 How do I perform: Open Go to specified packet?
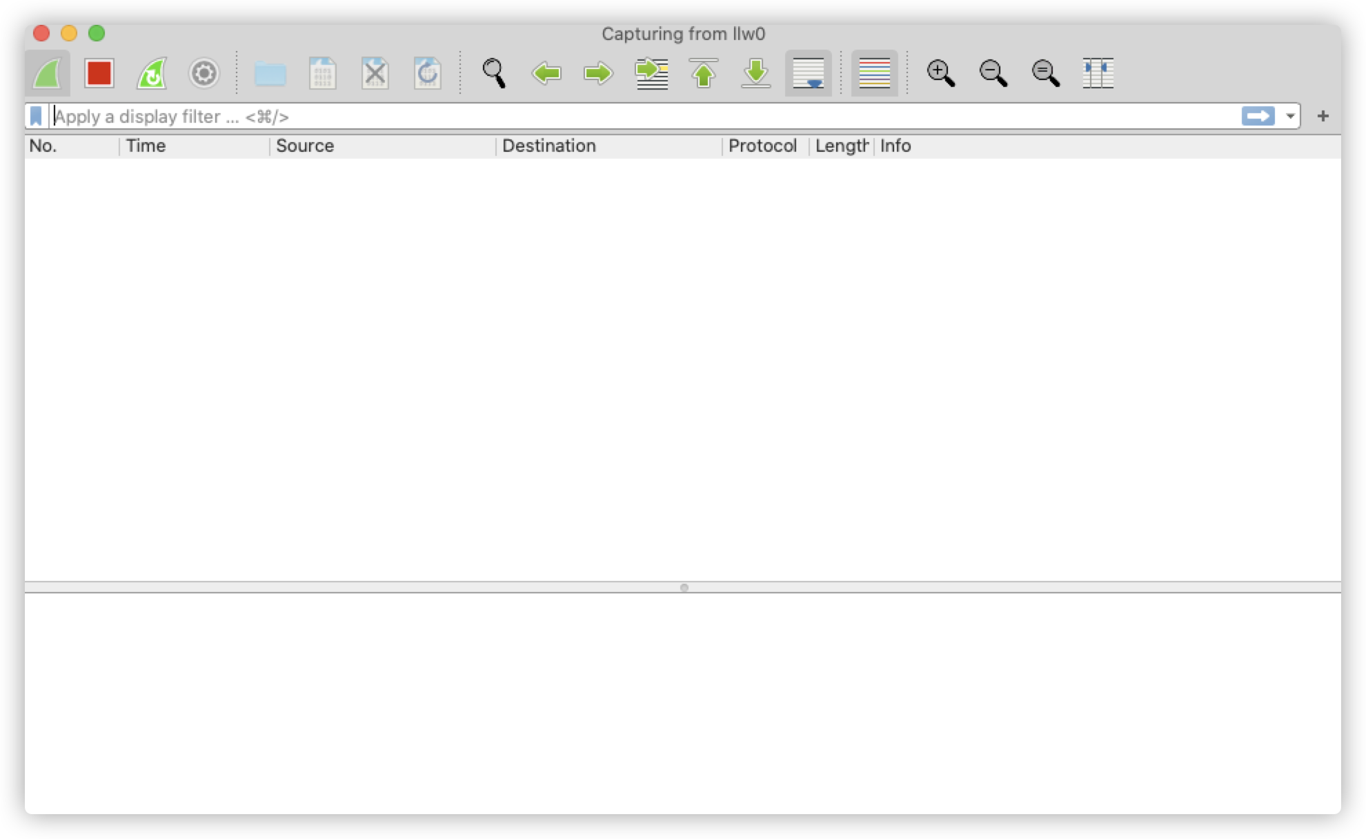pyautogui.click(x=651, y=73)
